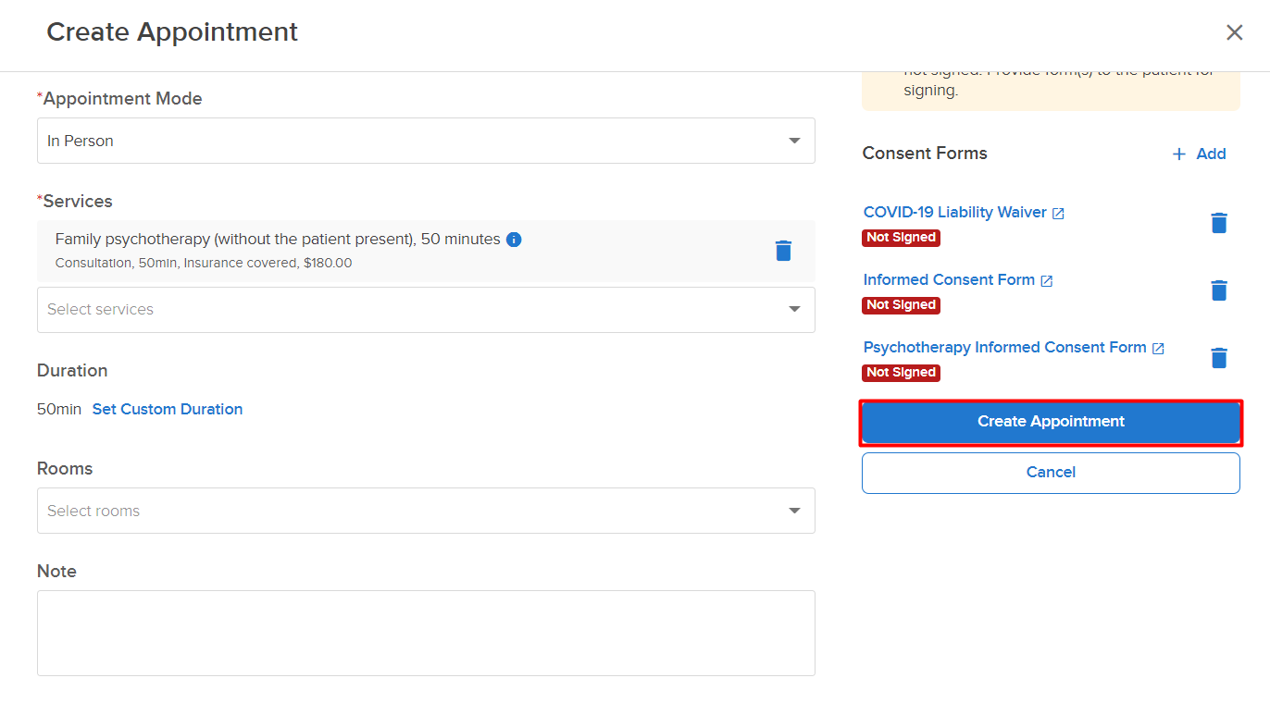Add a new consent form

1199,154
